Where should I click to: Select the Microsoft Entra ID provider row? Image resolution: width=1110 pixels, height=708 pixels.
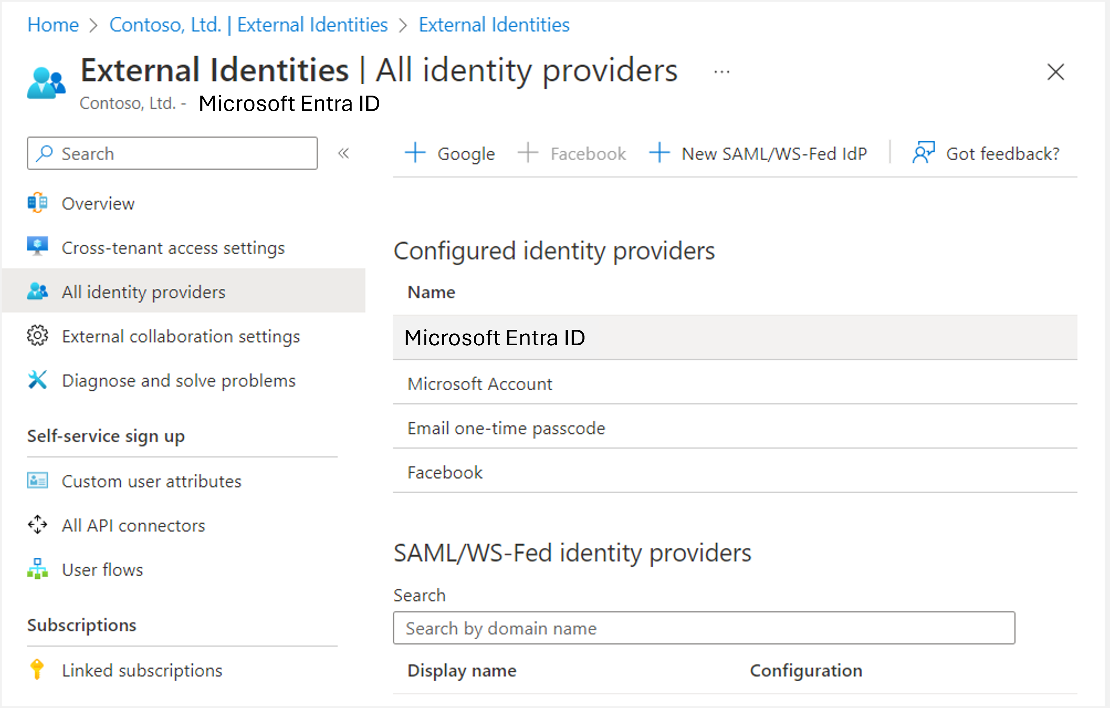pos(735,337)
